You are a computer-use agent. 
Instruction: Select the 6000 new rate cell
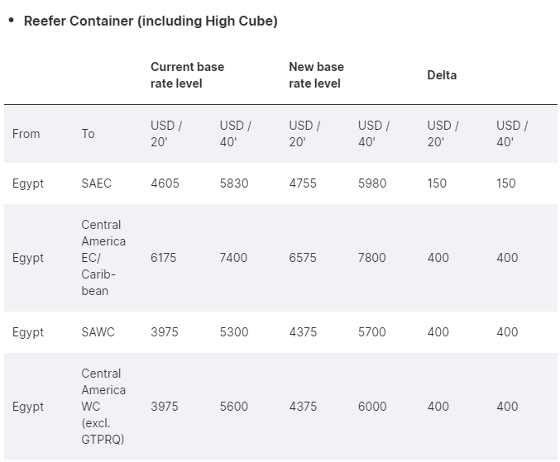[372, 407]
